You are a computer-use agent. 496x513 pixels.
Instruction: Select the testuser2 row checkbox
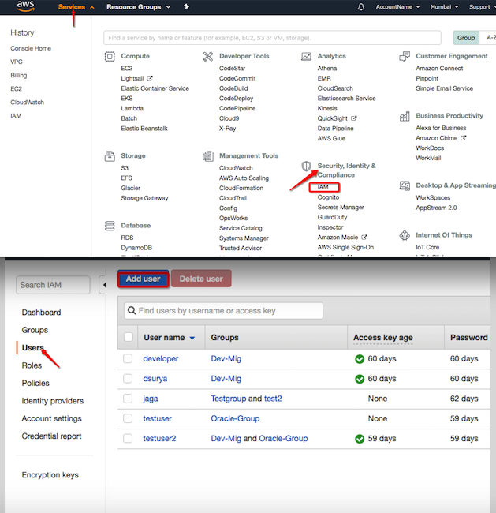pyautogui.click(x=129, y=439)
